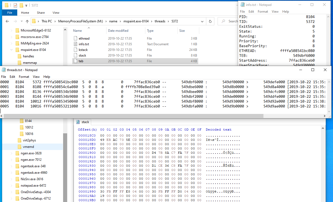
Task: Click the Explorer search box
Action: [x=228, y=21]
